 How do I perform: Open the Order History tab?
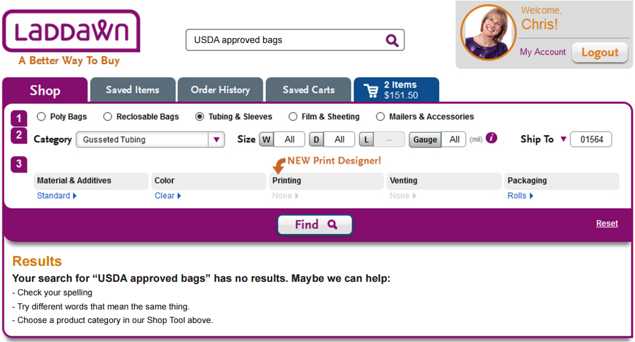coord(220,90)
